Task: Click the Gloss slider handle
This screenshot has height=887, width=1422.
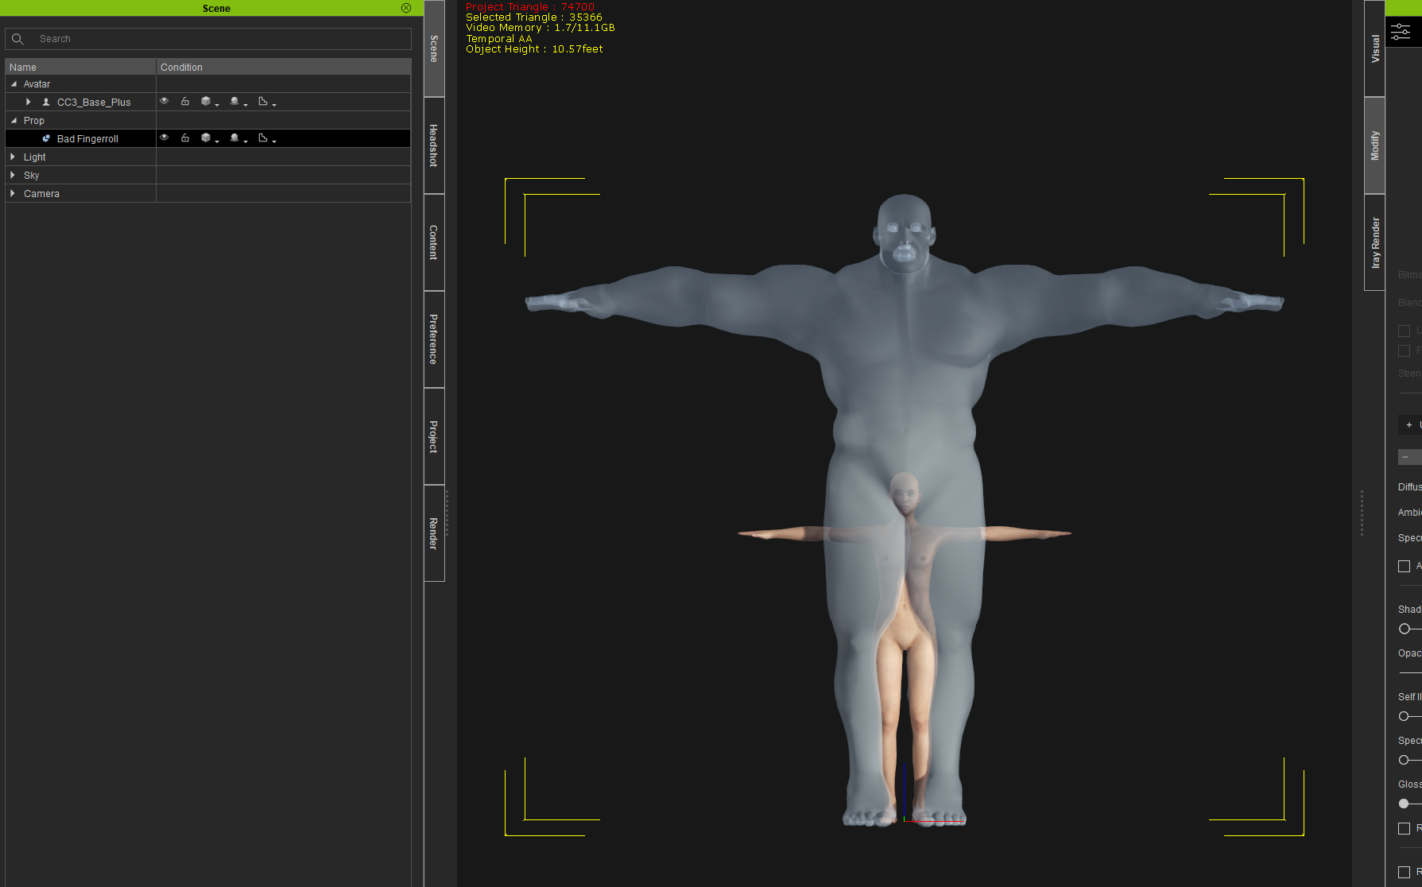Action: click(1404, 804)
